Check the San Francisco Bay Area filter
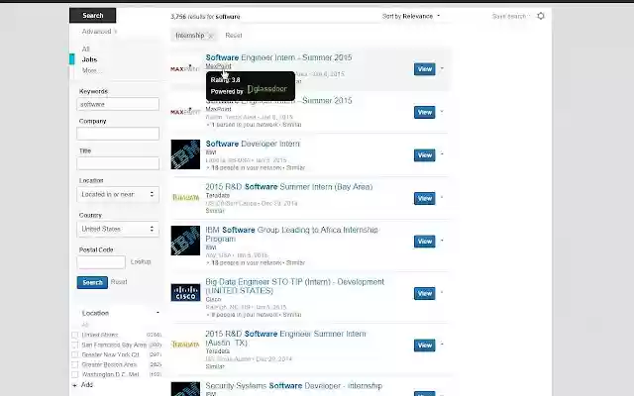 tap(75, 346)
